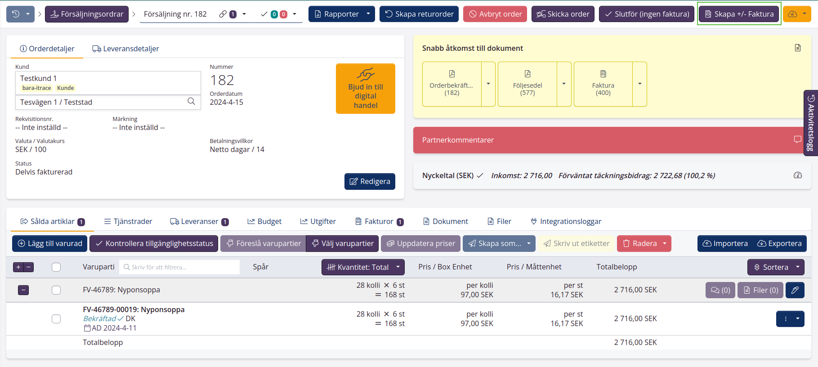Click the pencil edit icon on Nyponsoppa row
Screen dimensions: 818x367
[795, 290]
